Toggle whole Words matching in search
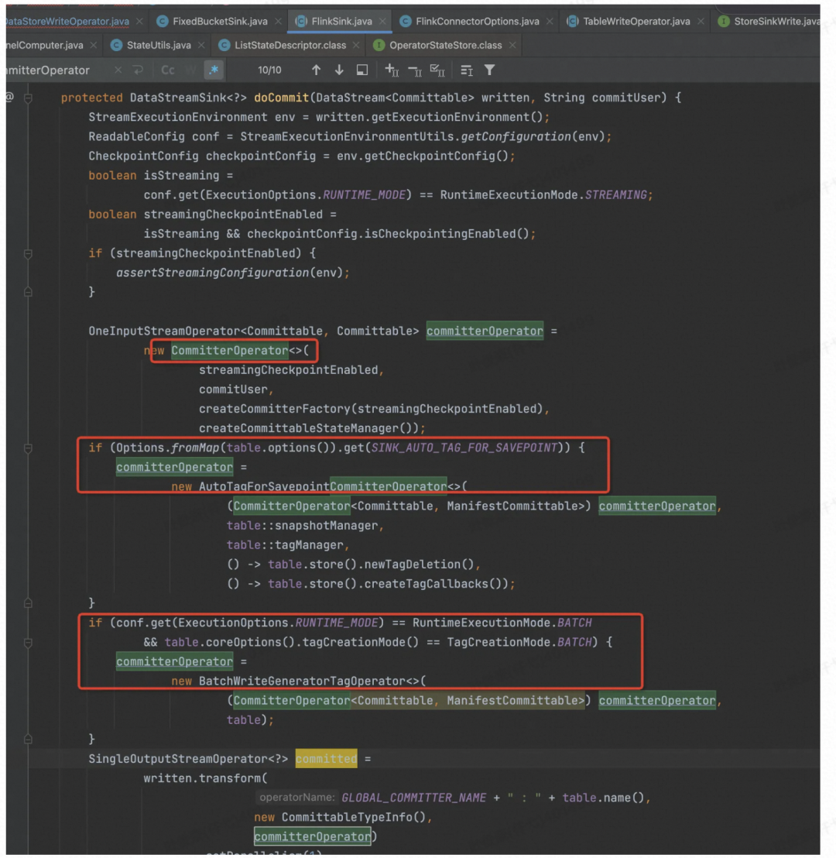The image size is (836, 858). click(190, 70)
